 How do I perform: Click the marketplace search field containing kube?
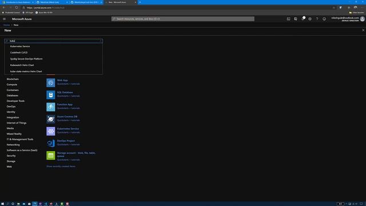53,41
